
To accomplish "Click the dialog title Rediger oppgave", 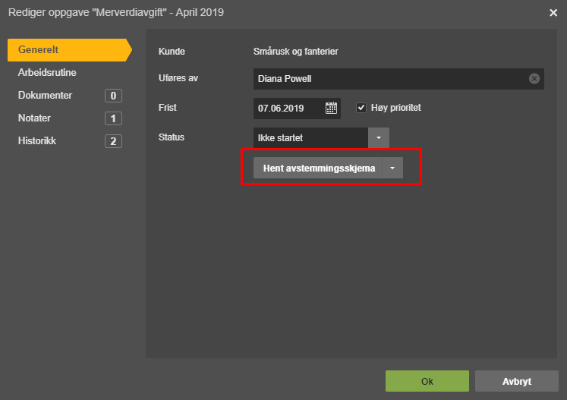I will click(x=116, y=12).
